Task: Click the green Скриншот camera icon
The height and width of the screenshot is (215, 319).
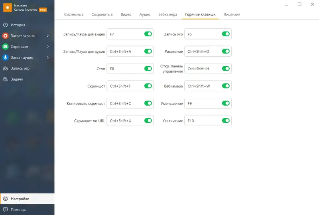Action: [5, 47]
